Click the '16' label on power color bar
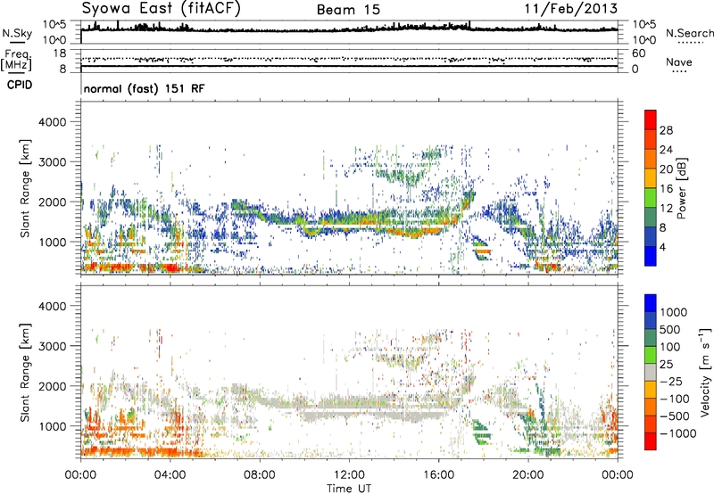This screenshot has height=494, width=714. point(666,189)
